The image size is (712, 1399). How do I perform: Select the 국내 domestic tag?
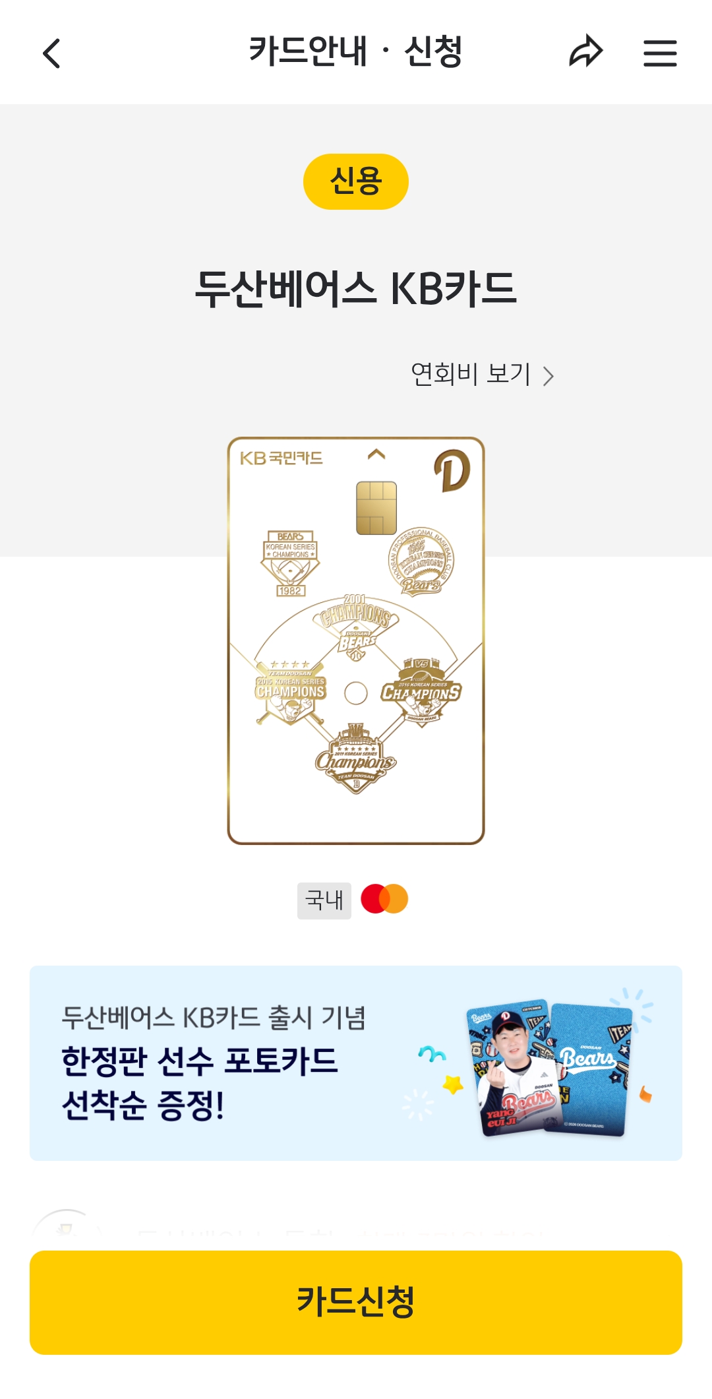coord(324,900)
